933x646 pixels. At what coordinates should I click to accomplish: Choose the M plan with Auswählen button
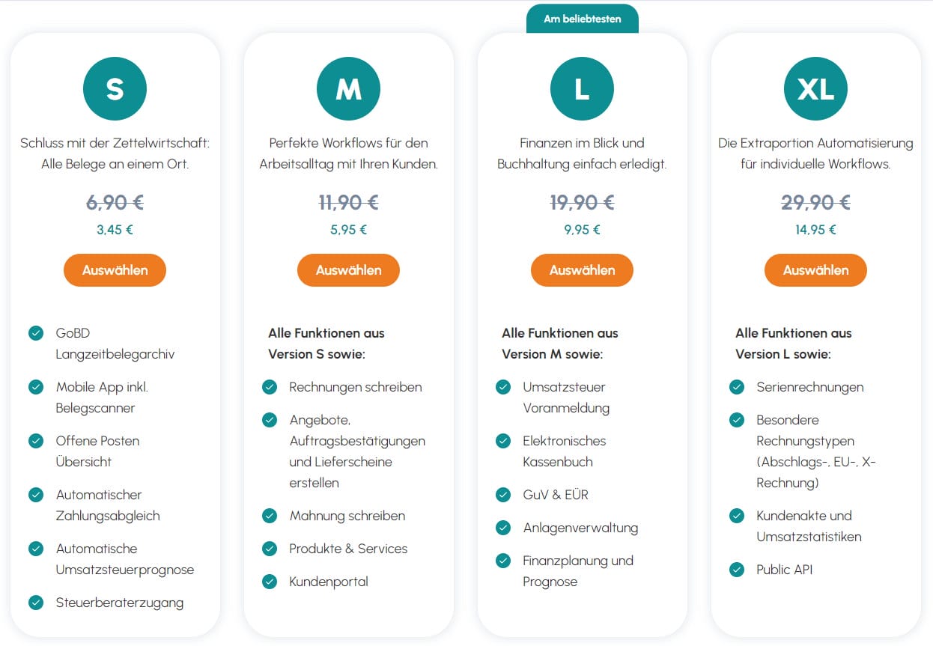point(348,270)
